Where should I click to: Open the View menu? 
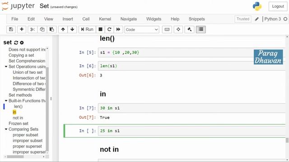(x=48, y=19)
